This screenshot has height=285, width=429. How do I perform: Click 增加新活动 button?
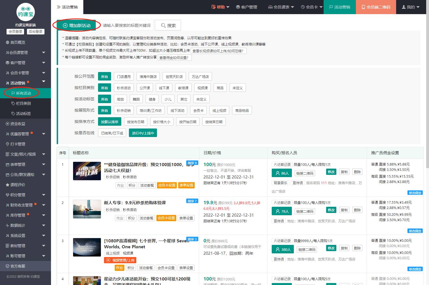77,25
